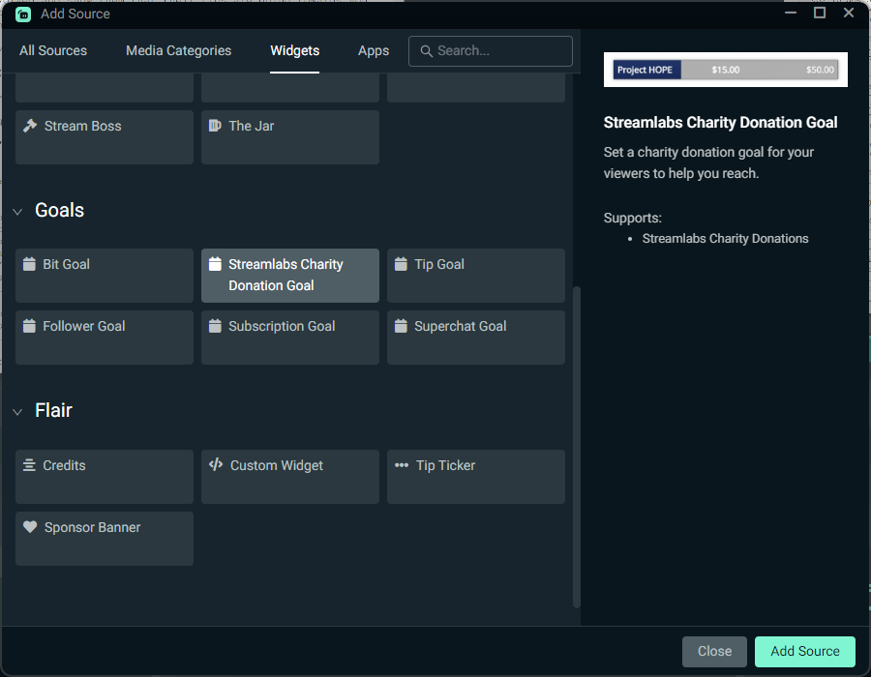Select the Follower Goal icon

(30, 326)
